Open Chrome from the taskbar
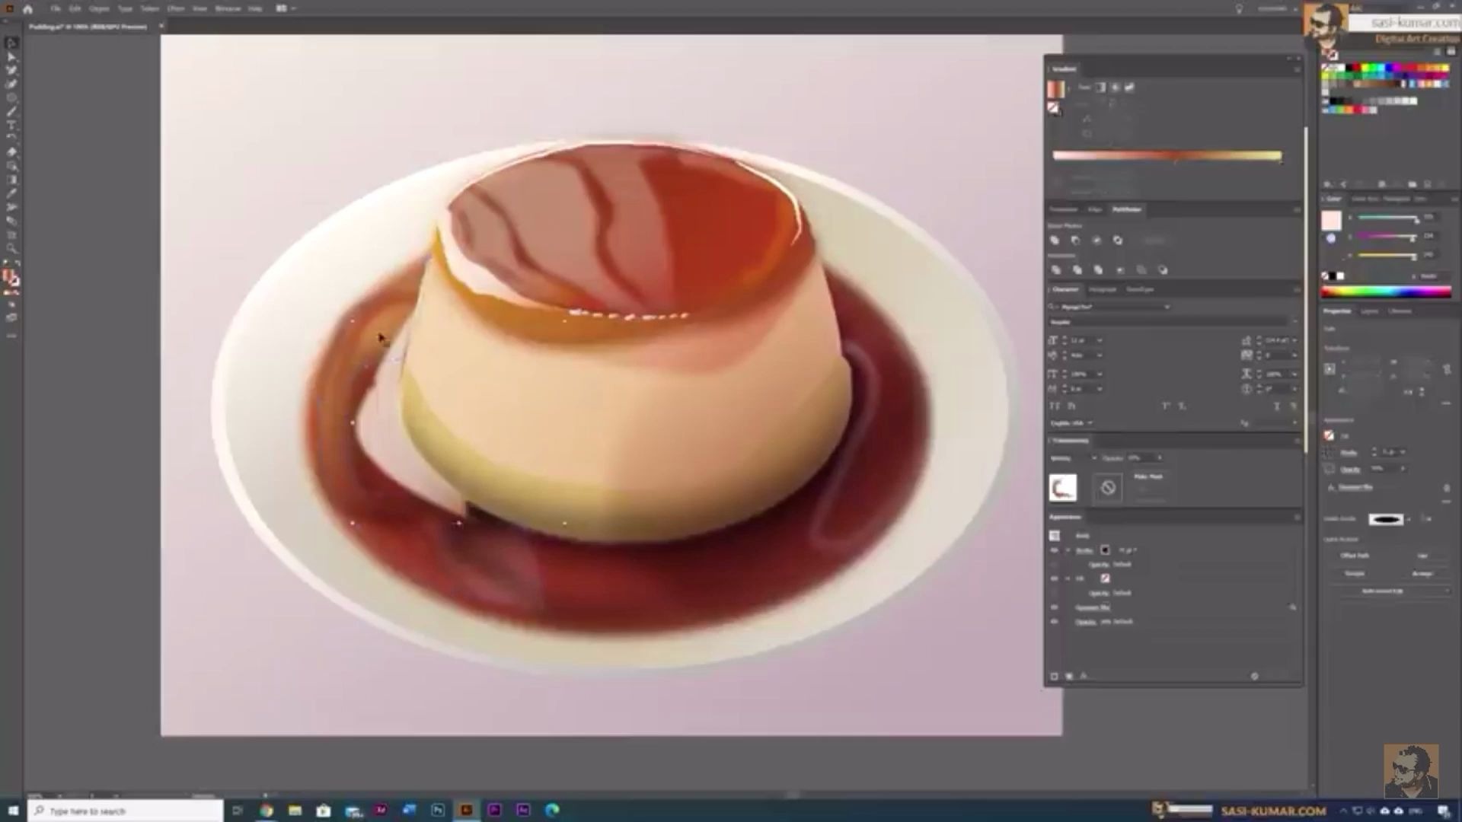This screenshot has height=822, width=1462. tap(266, 811)
